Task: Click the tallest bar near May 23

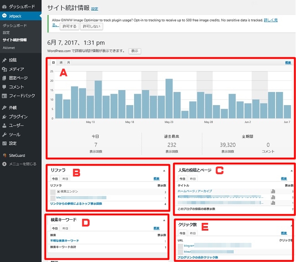Action: pos(169,99)
